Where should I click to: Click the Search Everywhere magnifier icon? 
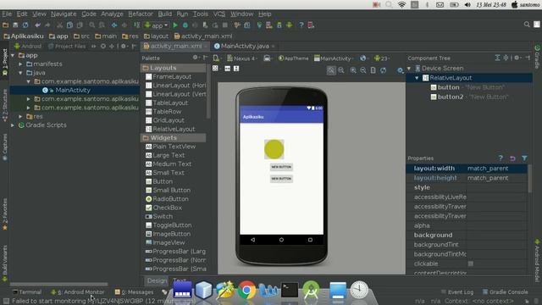pyautogui.click(x=527, y=25)
